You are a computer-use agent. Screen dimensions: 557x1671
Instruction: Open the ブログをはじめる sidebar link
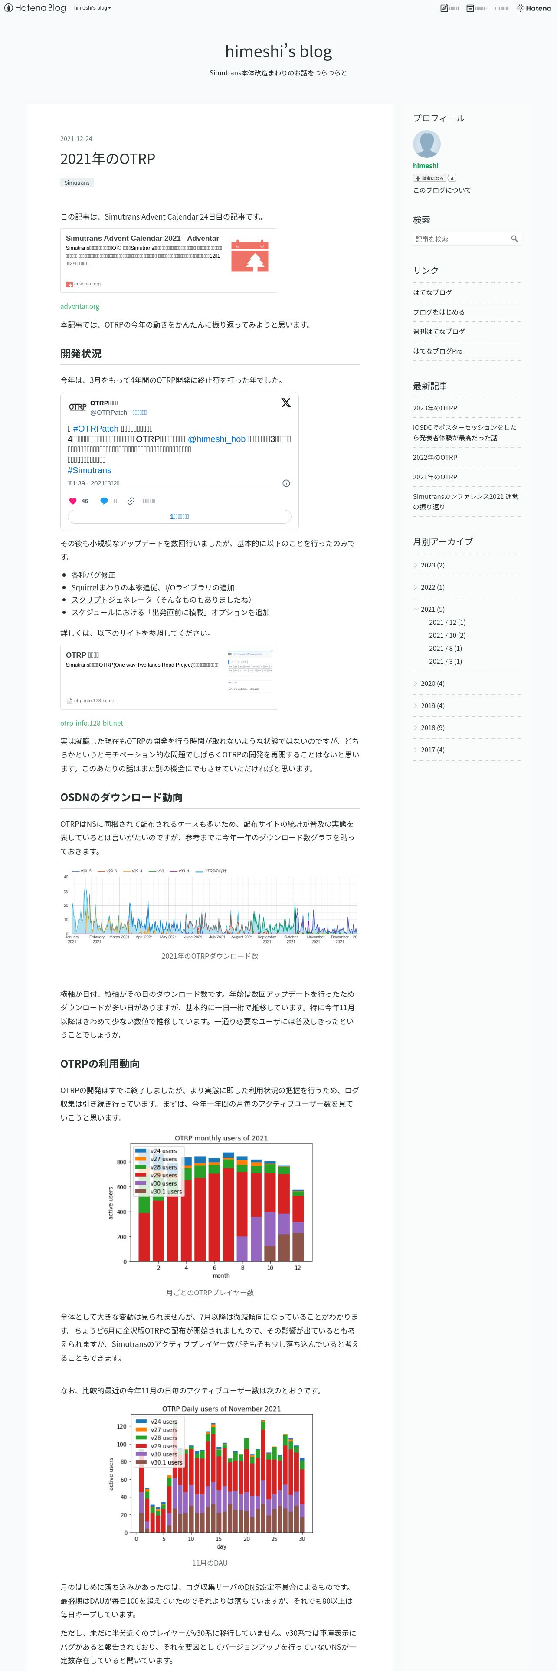438,312
